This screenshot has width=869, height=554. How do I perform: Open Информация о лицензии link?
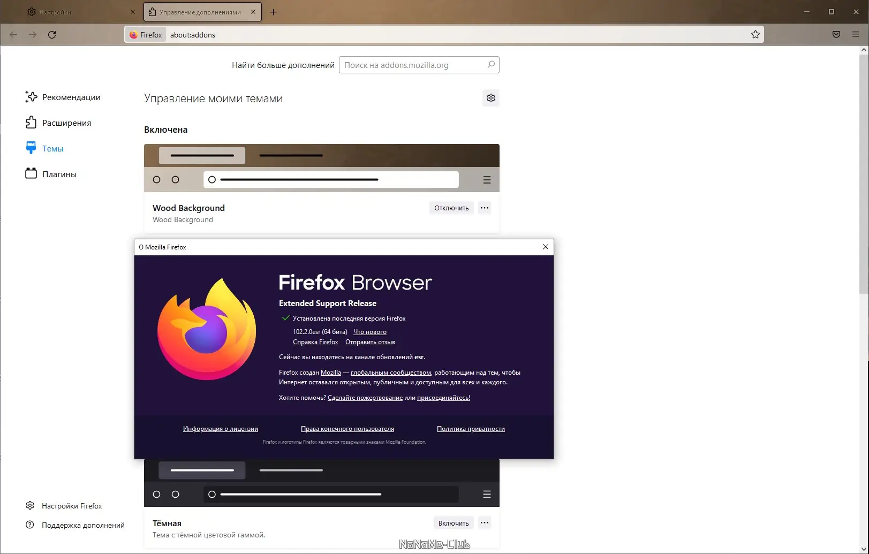(221, 429)
